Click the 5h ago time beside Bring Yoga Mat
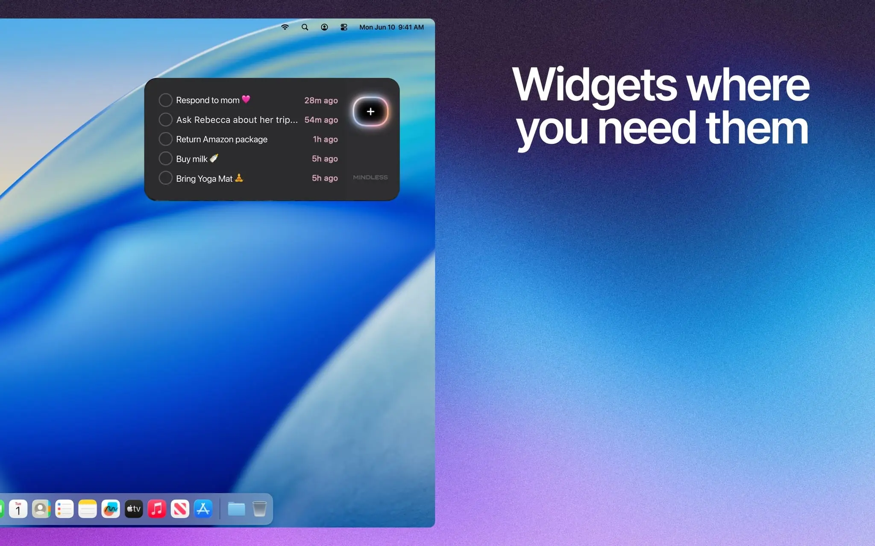This screenshot has height=546, width=875. point(325,178)
